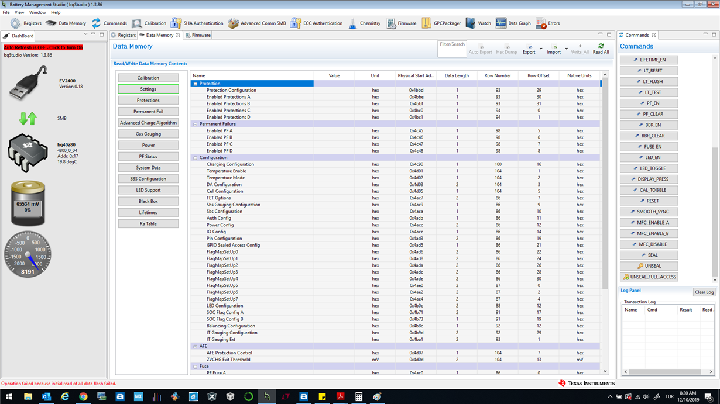This screenshot has height=404, width=720.
Task: Open the Help menu
Action: pyautogui.click(x=56, y=12)
